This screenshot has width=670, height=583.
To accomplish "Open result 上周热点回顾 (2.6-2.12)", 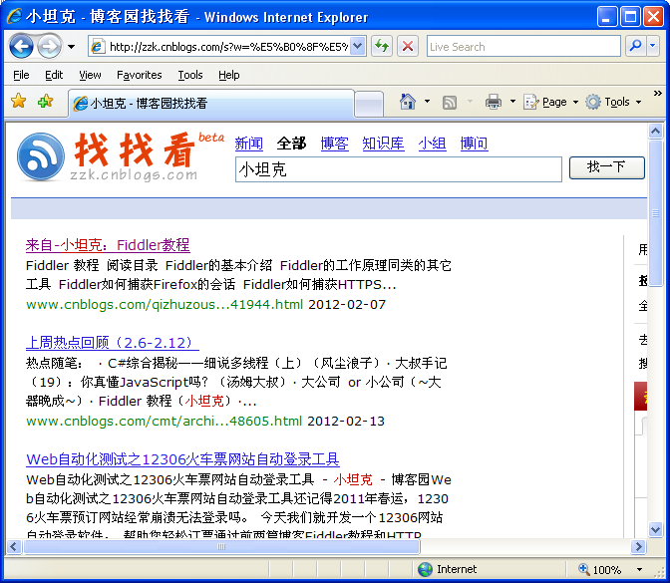I will pos(113,343).
